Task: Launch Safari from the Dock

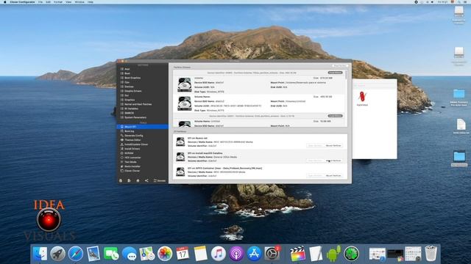Action: point(75,254)
